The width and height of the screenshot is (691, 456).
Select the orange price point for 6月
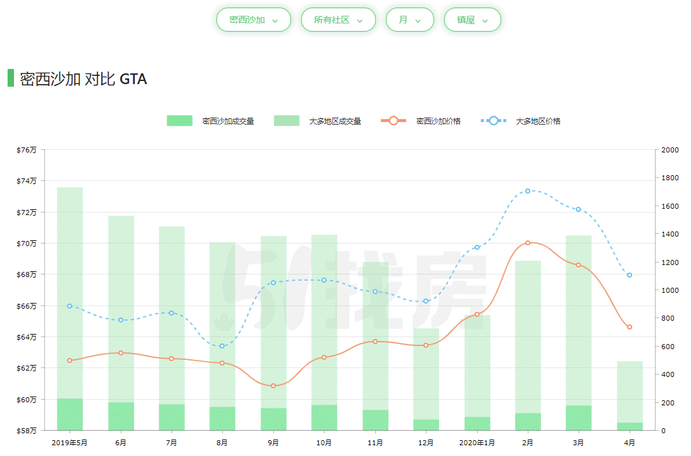[121, 353]
